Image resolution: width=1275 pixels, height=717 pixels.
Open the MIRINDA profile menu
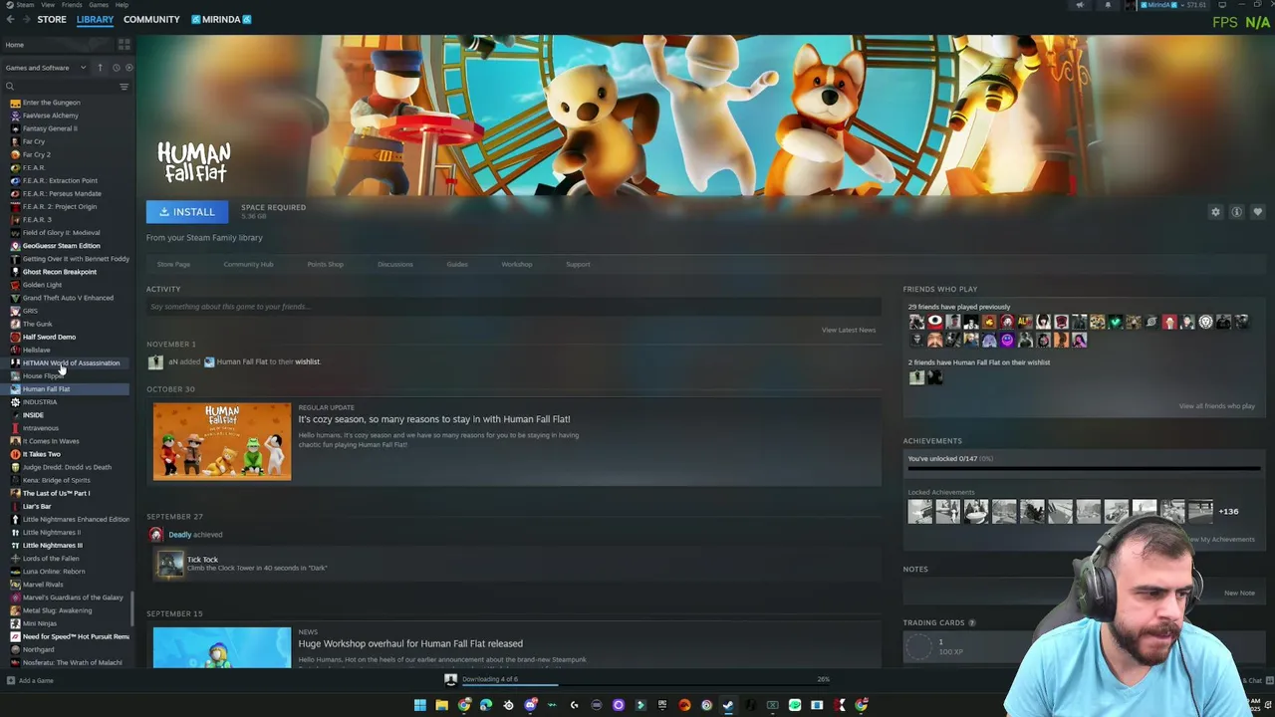coord(221,19)
